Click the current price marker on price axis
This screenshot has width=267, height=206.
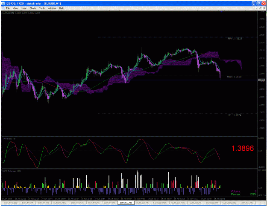pos(261,80)
